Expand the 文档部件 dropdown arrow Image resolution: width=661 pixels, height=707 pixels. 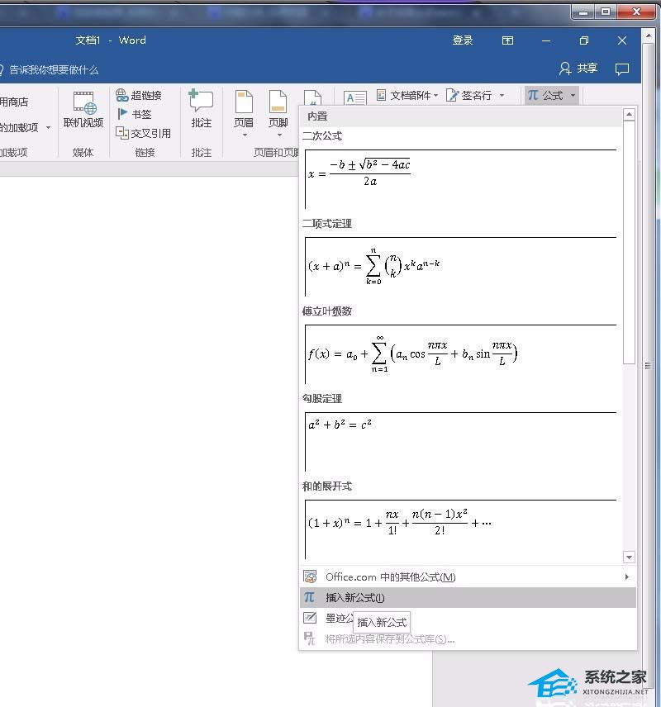436,95
